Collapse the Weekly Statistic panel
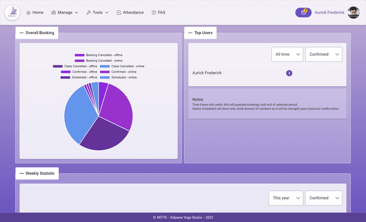This screenshot has height=222, width=366. point(21,173)
